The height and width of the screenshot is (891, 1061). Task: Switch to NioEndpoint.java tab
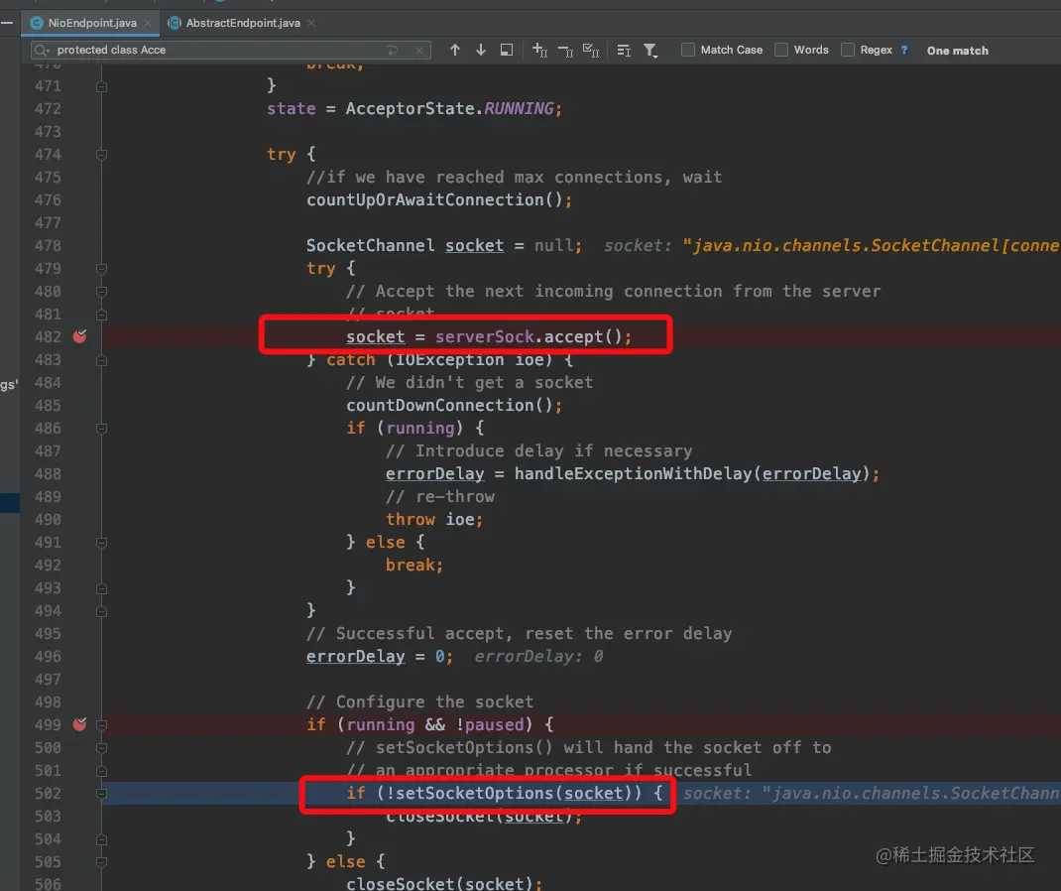tap(92, 23)
